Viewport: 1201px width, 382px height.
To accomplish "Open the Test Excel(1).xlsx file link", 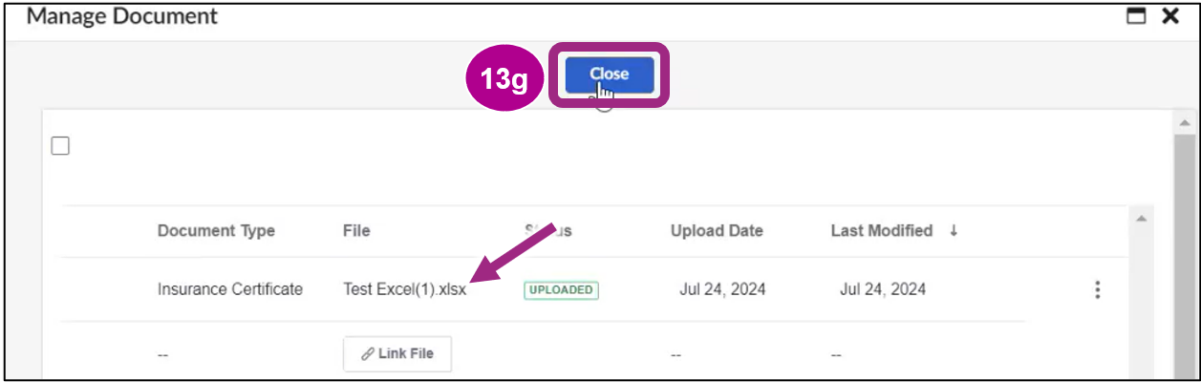I will (404, 289).
